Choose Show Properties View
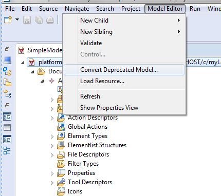This screenshot has height=196, width=221. [x=124, y=108]
